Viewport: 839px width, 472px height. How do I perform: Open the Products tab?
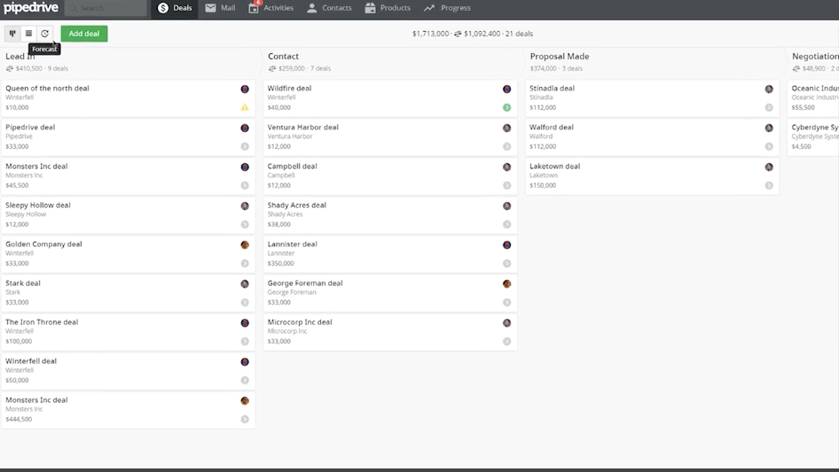click(x=388, y=8)
